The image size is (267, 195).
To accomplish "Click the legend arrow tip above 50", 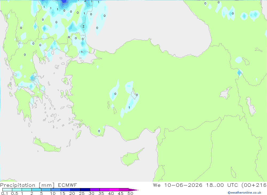I will 134,190.
